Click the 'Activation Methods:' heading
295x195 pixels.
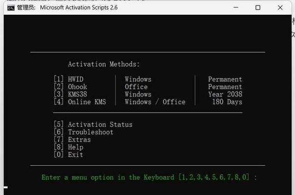point(104,64)
